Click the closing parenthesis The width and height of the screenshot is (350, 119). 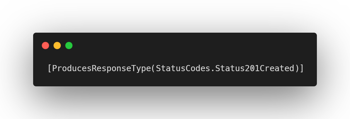pos(297,68)
